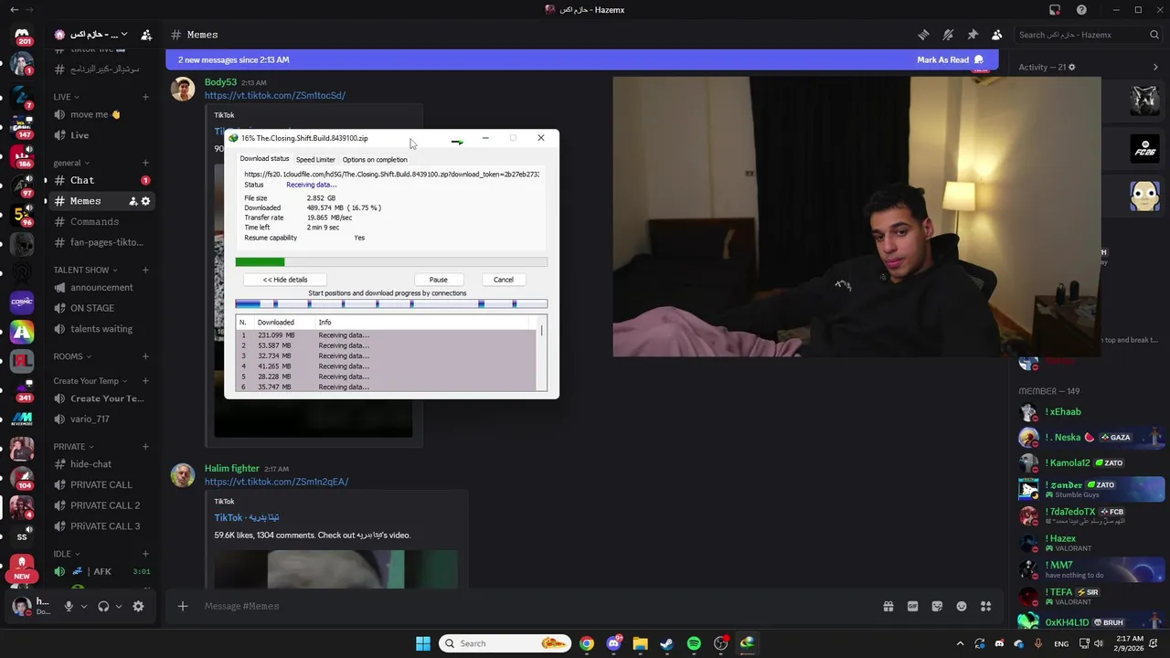Collapse the PRIVATE category

coord(74,447)
